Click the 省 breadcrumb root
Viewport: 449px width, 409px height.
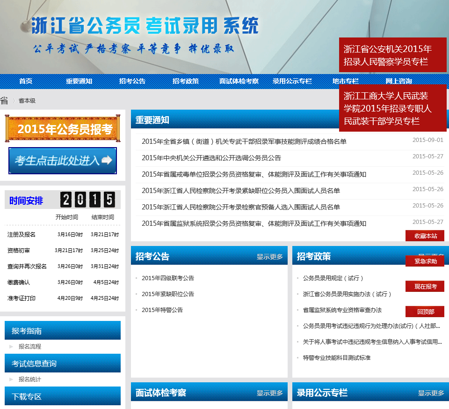(x=4, y=100)
